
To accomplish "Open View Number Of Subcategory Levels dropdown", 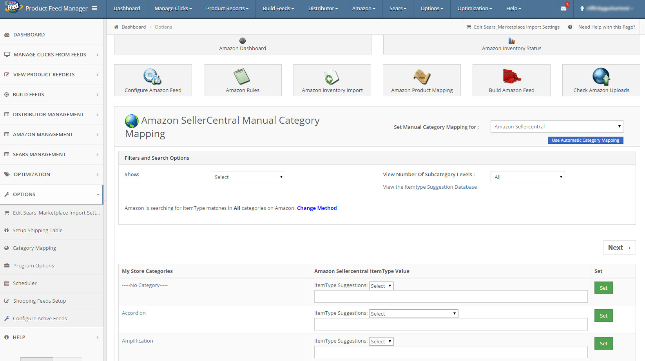I will [527, 177].
